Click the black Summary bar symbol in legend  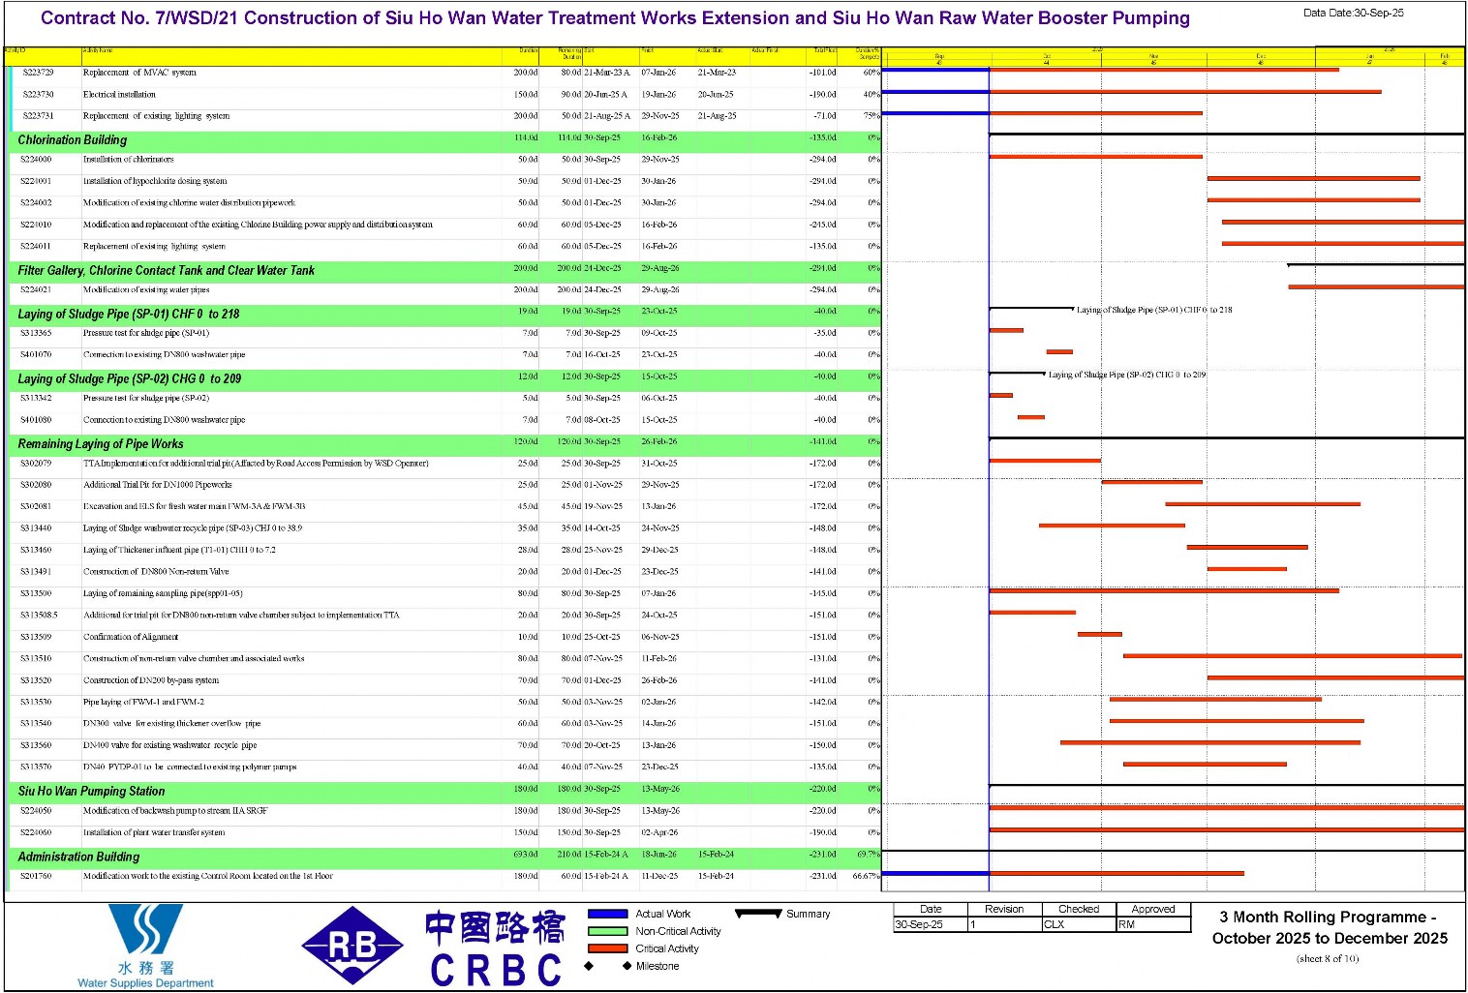coord(758,913)
